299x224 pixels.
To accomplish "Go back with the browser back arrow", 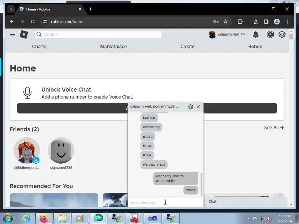I will tap(12, 22).
